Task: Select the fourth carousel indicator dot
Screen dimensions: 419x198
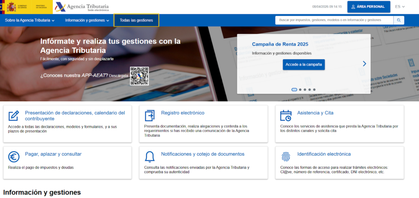Action: [x=309, y=90]
